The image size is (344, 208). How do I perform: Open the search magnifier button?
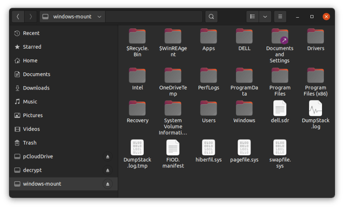click(x=211, y=17)
